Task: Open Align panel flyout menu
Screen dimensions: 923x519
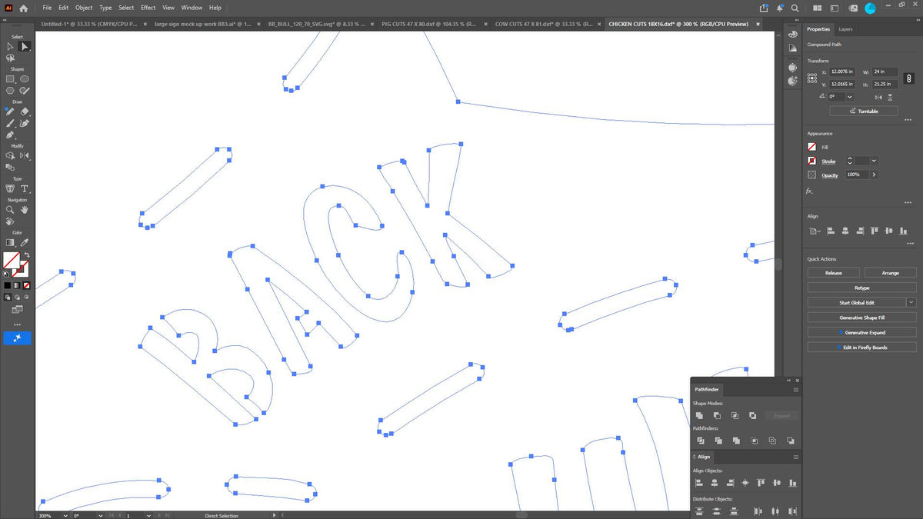Action: point(796,457)
